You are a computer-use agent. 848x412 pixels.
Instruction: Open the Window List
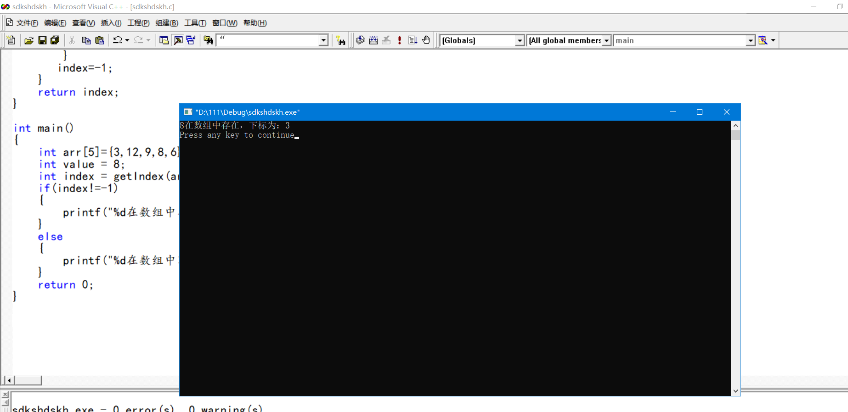pos(191,40)
